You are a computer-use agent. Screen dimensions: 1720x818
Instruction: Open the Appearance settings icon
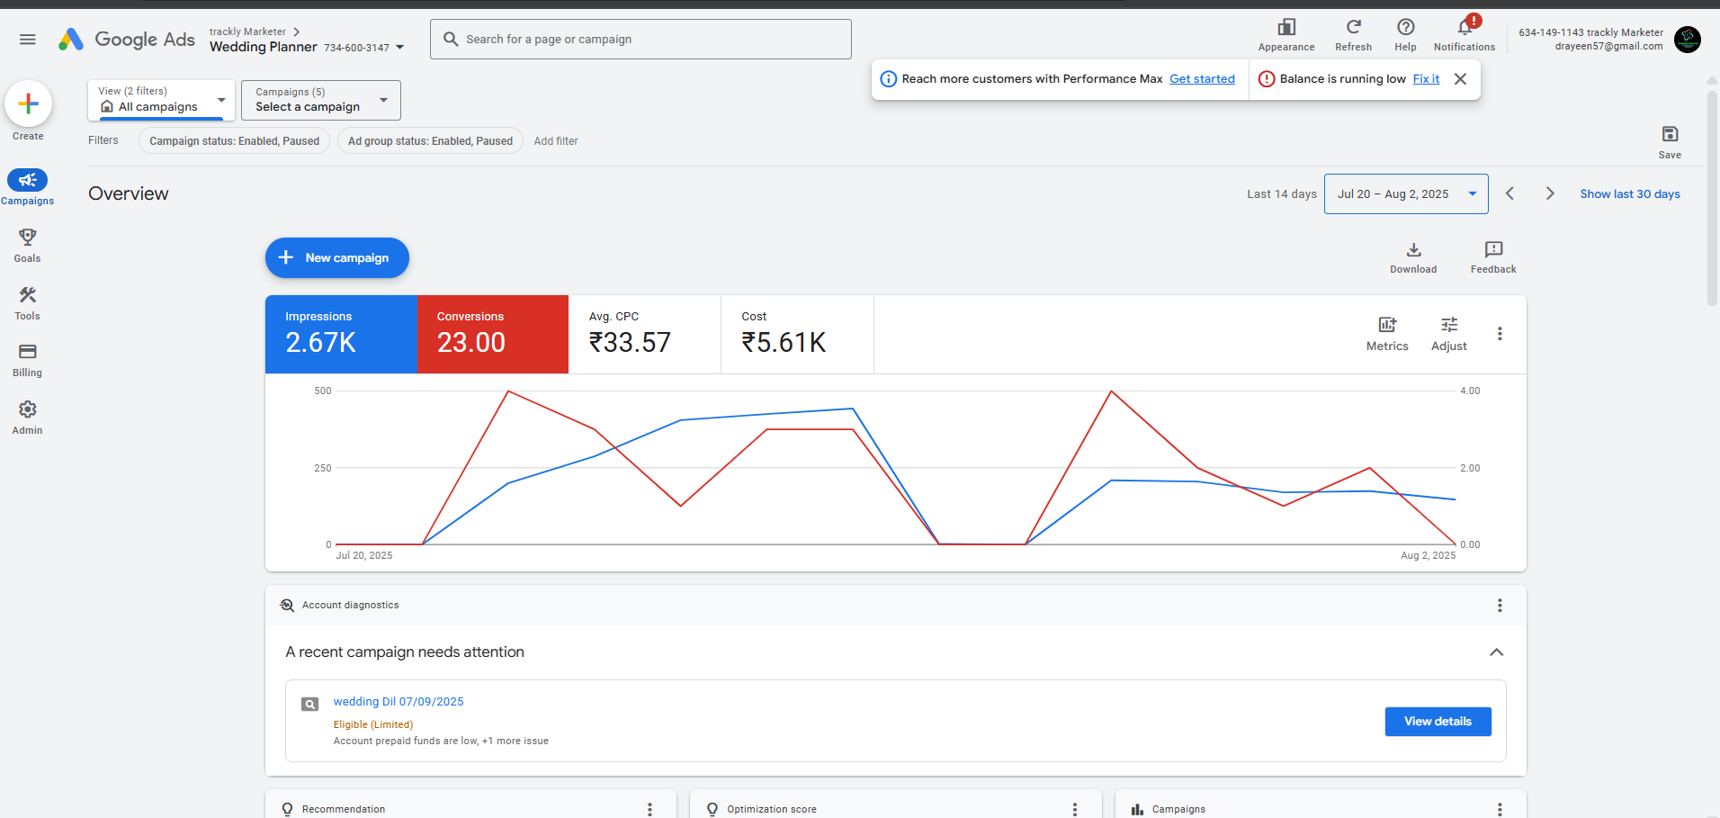pos(1286,28)
